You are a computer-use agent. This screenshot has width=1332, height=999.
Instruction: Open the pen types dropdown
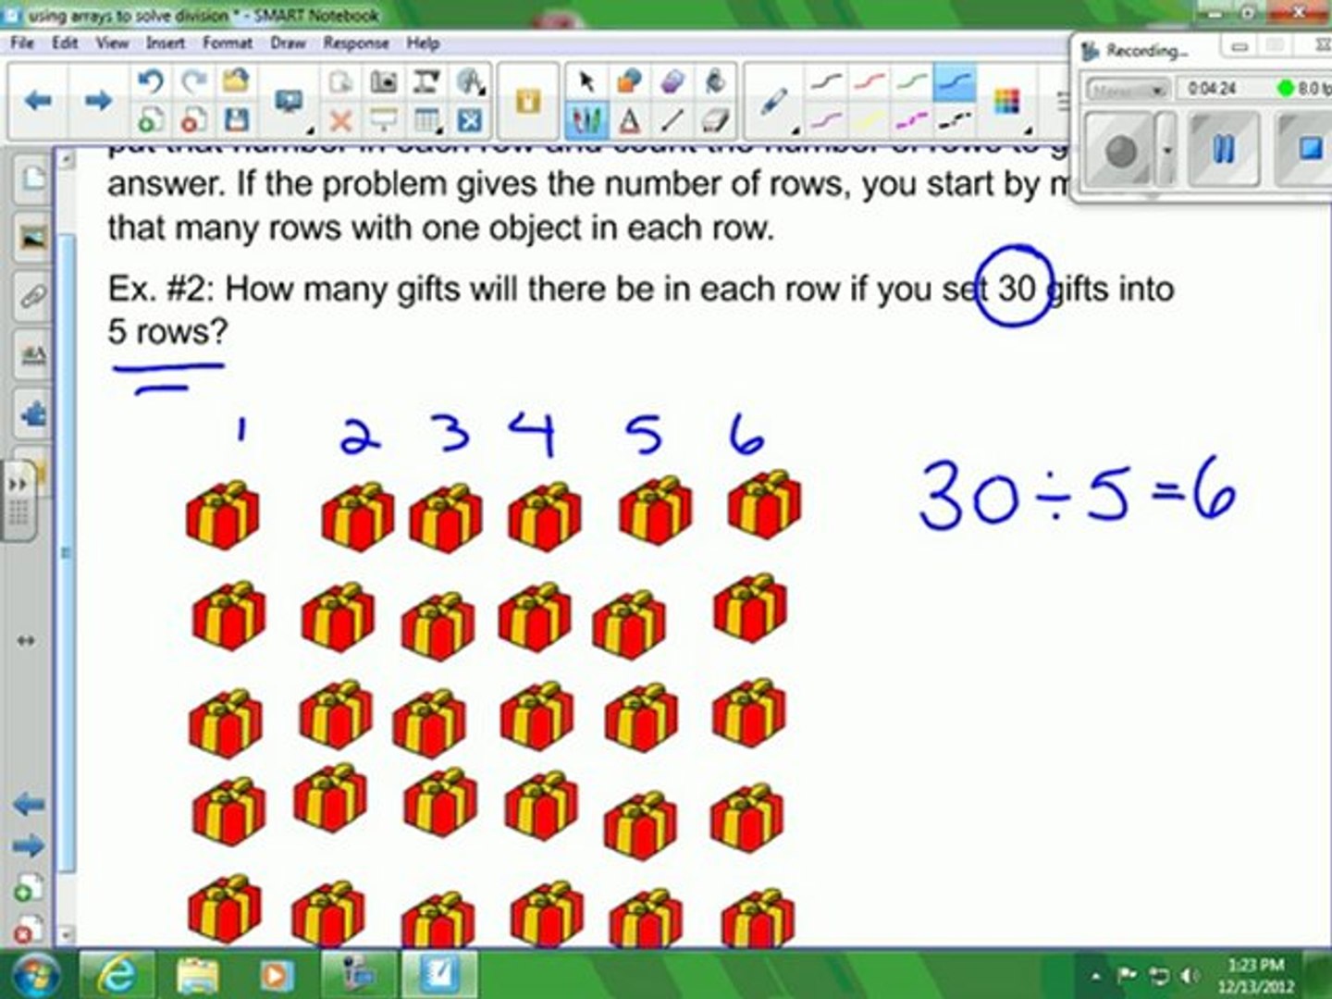(773, 102)
